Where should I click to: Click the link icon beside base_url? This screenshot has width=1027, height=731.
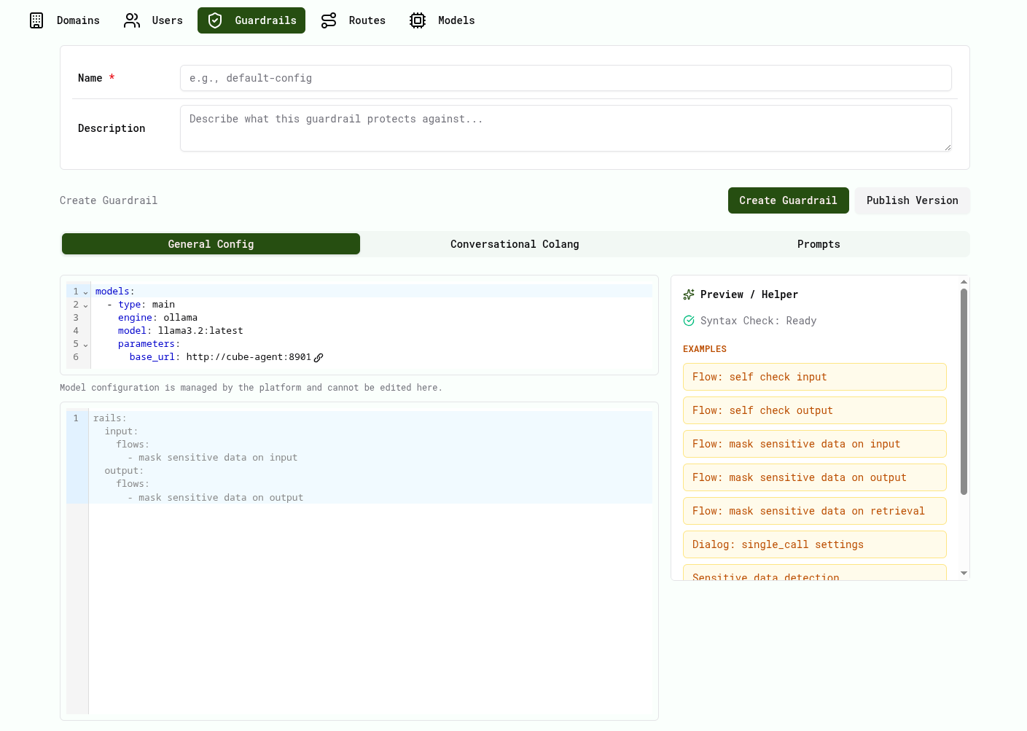pyautogui.click(x=319, y=357)
